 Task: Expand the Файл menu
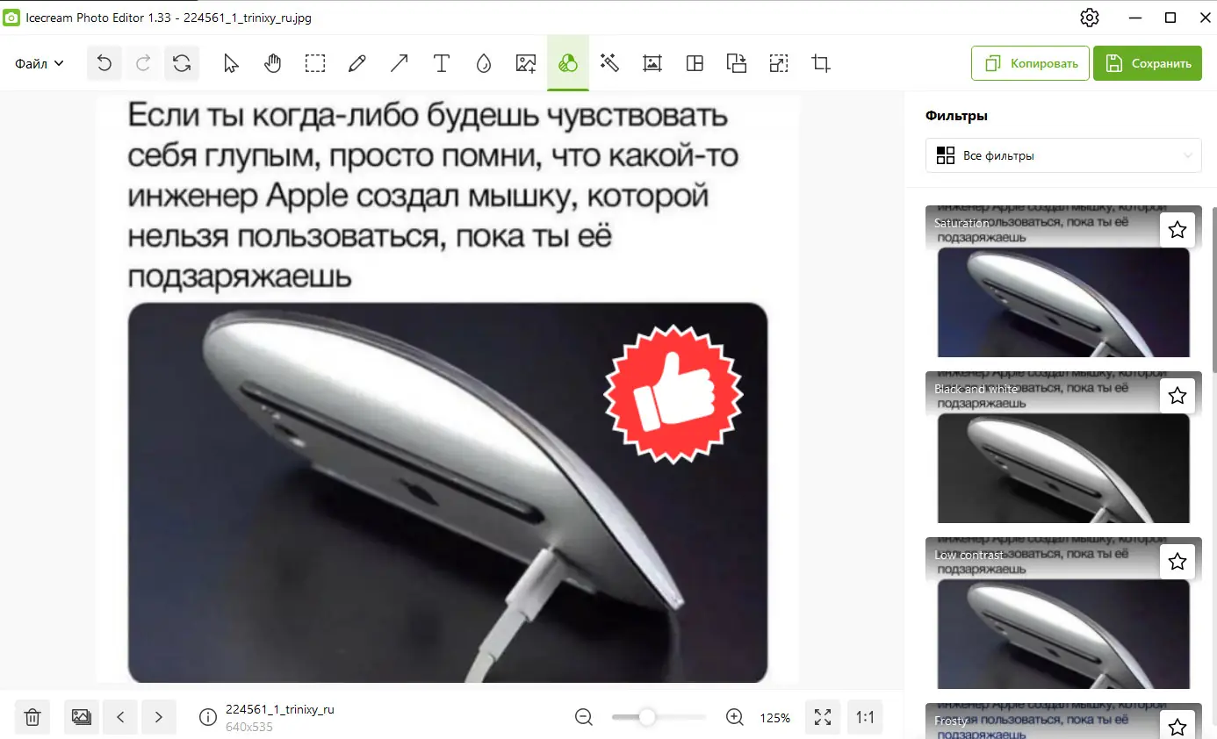(38, 62)
